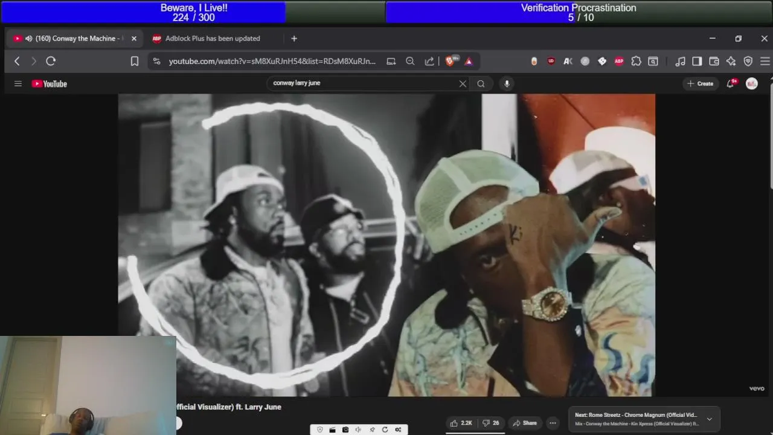Open the Leo AI sparkle icon

731,61
